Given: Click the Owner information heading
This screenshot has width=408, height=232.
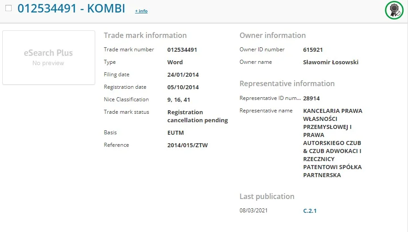Looking at the screenshot, I should [273, 35].
